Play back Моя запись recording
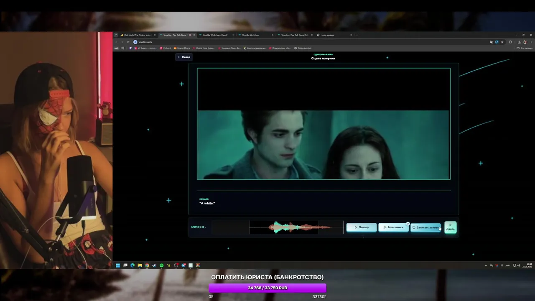The width and height of the screenshot is (535, 301). coord(393,227)
